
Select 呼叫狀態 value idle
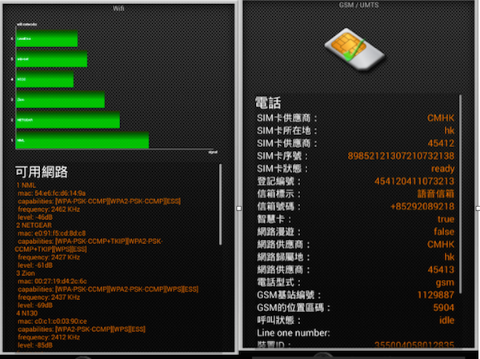(446, 321)
